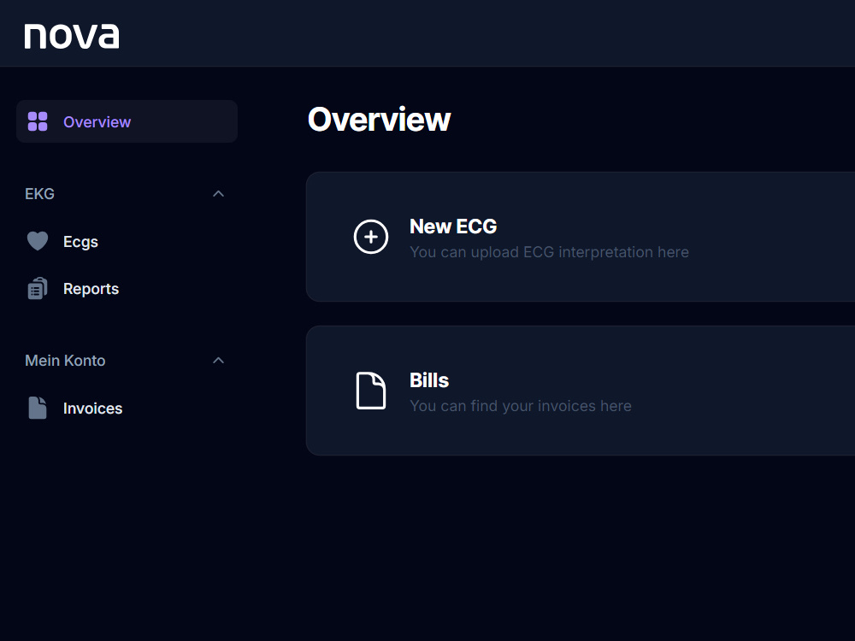Click the Mein Konto section label
855x641 pixels.
tap(65, 361)
